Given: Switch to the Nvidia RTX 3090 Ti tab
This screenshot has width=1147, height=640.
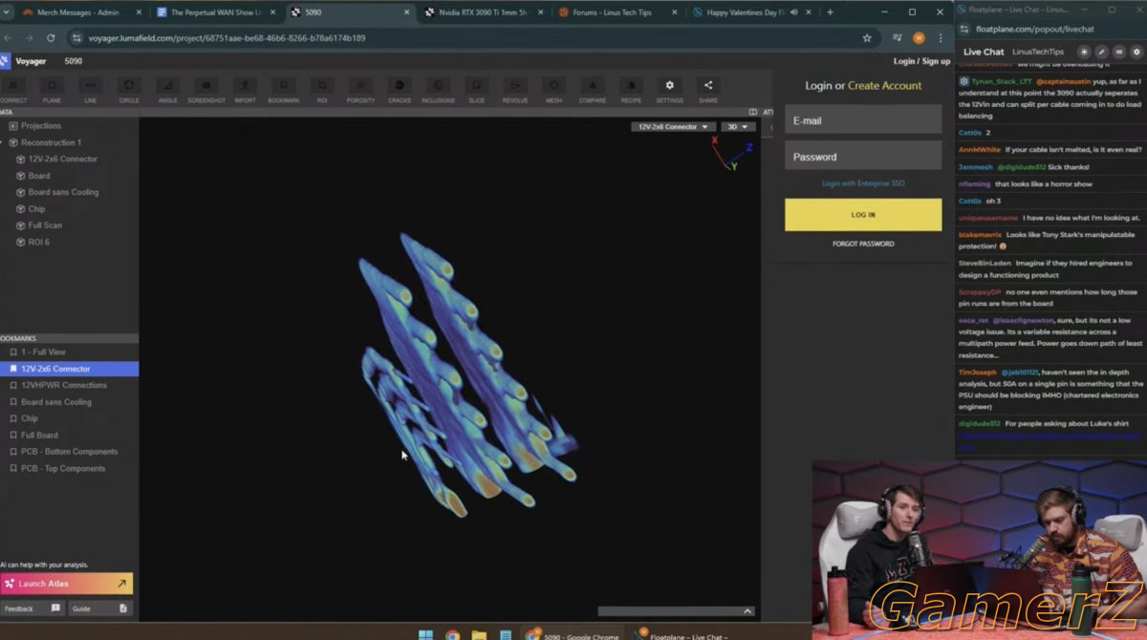Looking at the screenshot, I should click(x=483, y=12).
